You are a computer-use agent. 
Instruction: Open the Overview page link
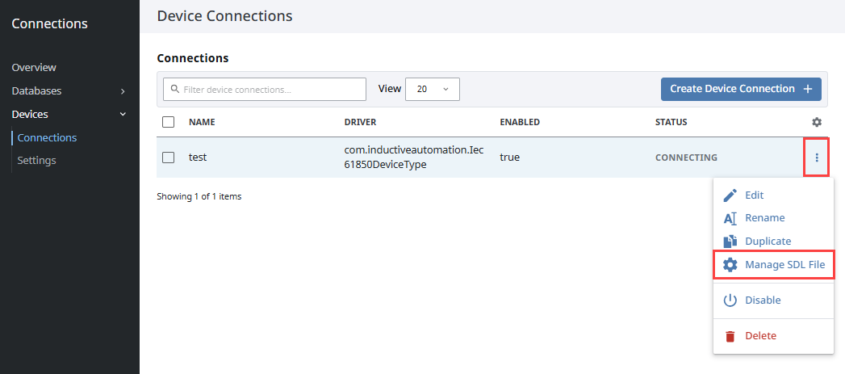pyautogui.click(x=34, y=67)
